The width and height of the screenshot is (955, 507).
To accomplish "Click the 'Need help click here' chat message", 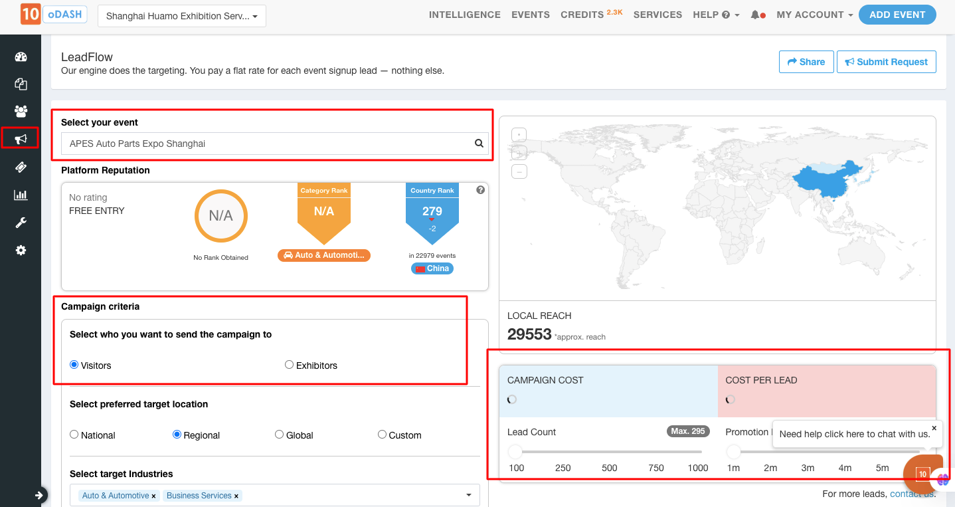I will [x=855, y=434].
